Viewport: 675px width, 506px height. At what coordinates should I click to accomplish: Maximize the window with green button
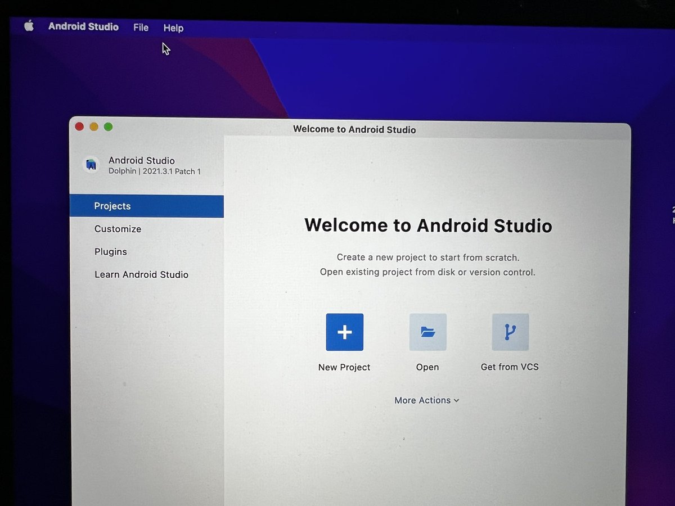pyautogui.click(x=109, y=126)
